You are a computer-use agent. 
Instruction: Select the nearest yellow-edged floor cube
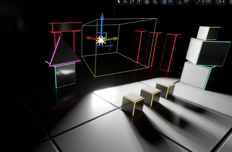click(x=133, y=104)
